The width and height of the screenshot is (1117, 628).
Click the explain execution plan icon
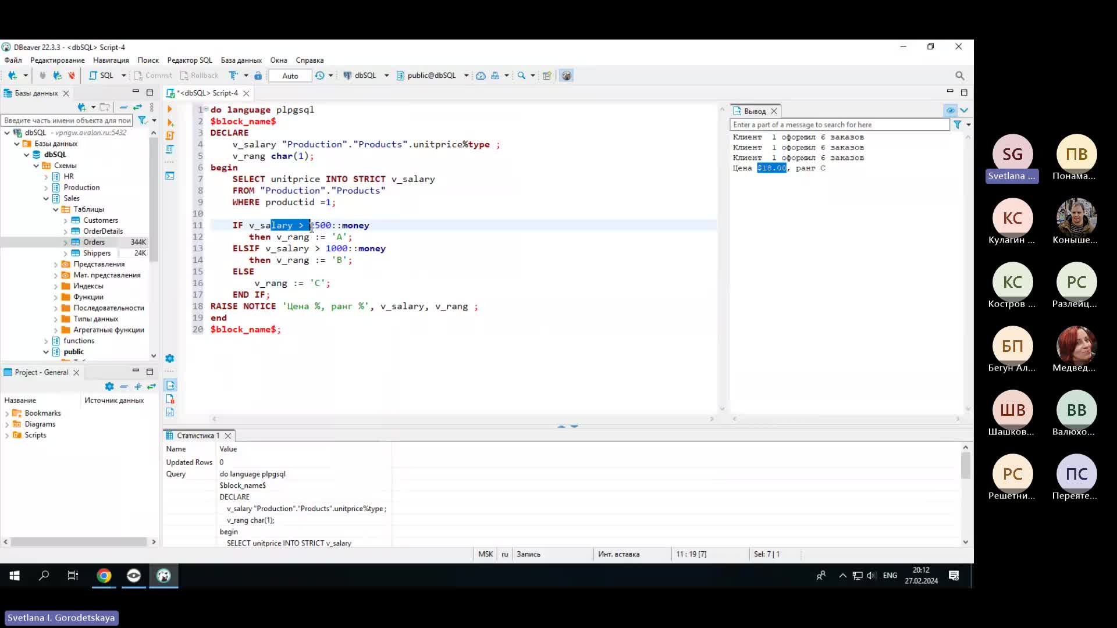170,149
